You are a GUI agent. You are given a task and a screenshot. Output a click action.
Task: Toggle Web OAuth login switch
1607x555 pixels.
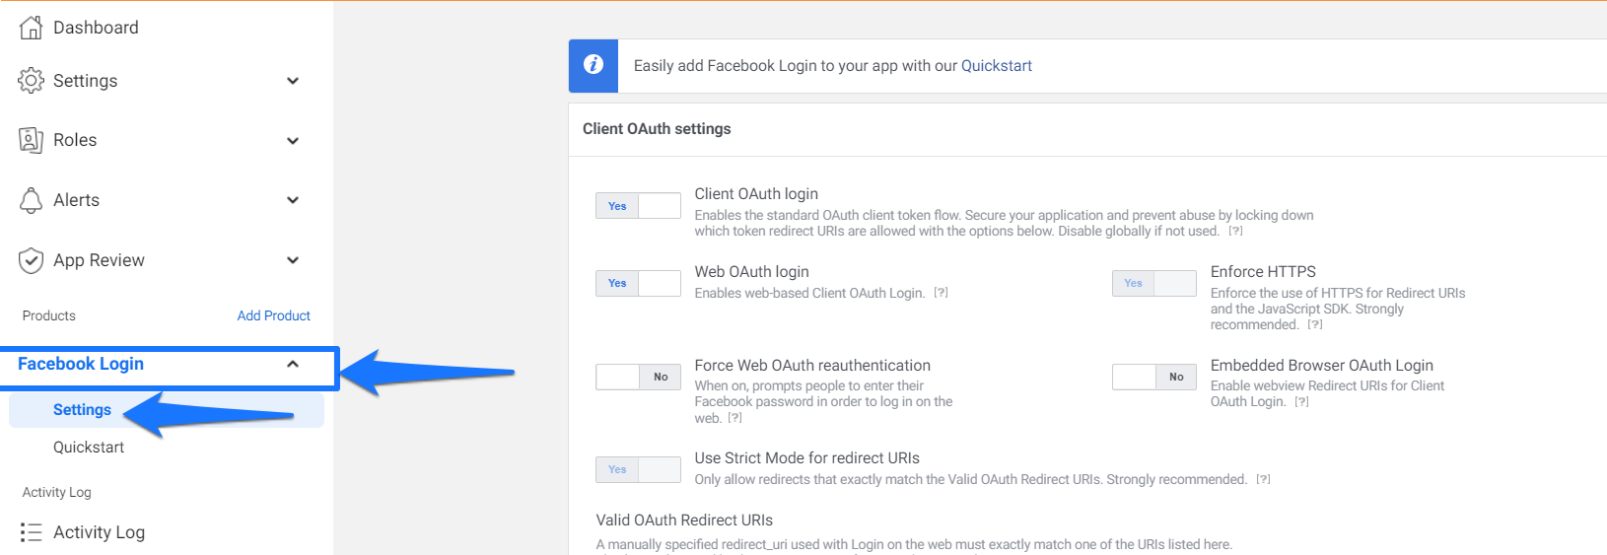tap(638, 283)
